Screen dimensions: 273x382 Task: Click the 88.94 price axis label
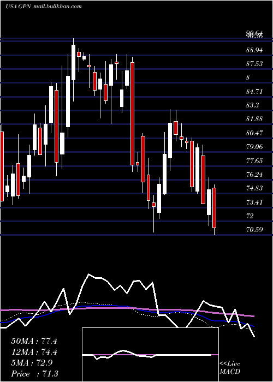click(x=254, y=50)
